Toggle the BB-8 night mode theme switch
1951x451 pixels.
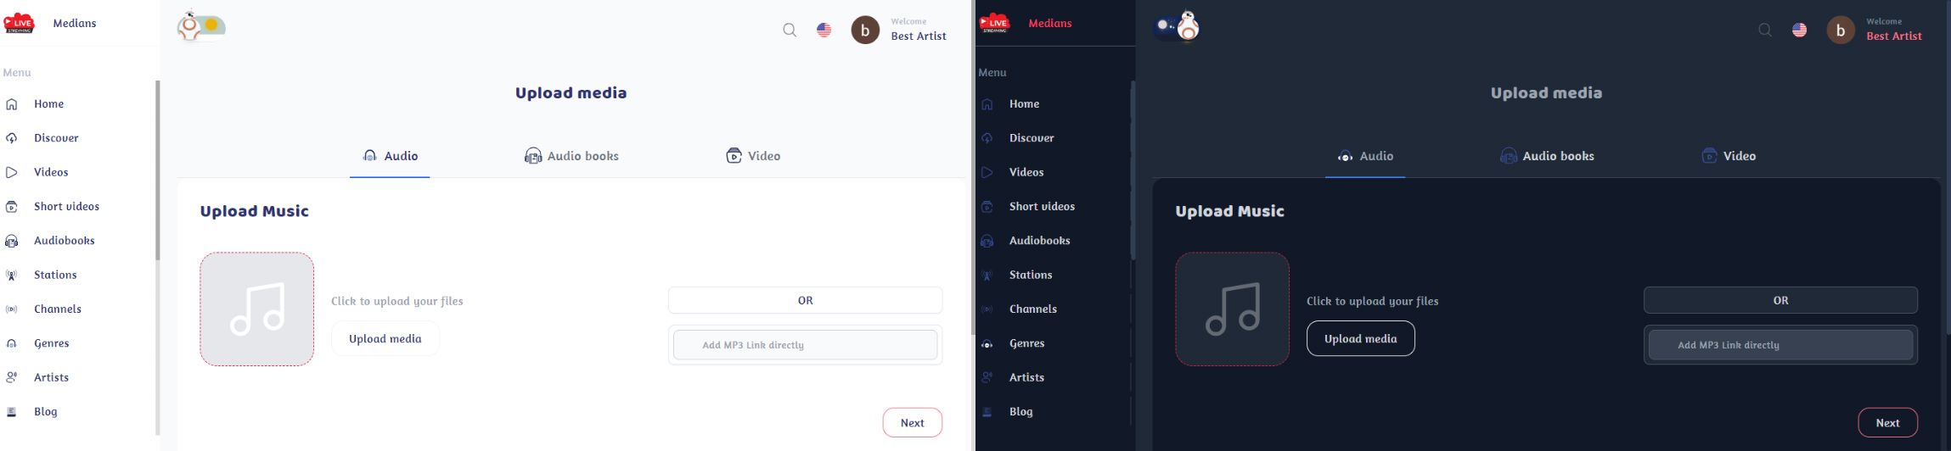[1177, 26]
